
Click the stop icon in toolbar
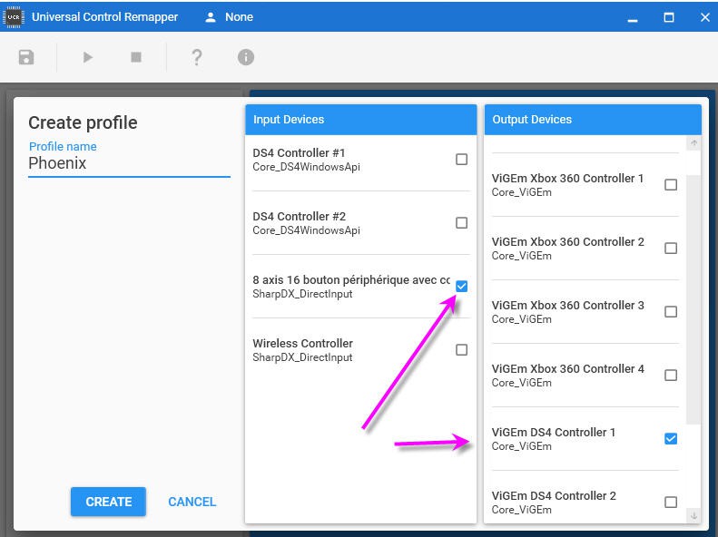point(136,57)
